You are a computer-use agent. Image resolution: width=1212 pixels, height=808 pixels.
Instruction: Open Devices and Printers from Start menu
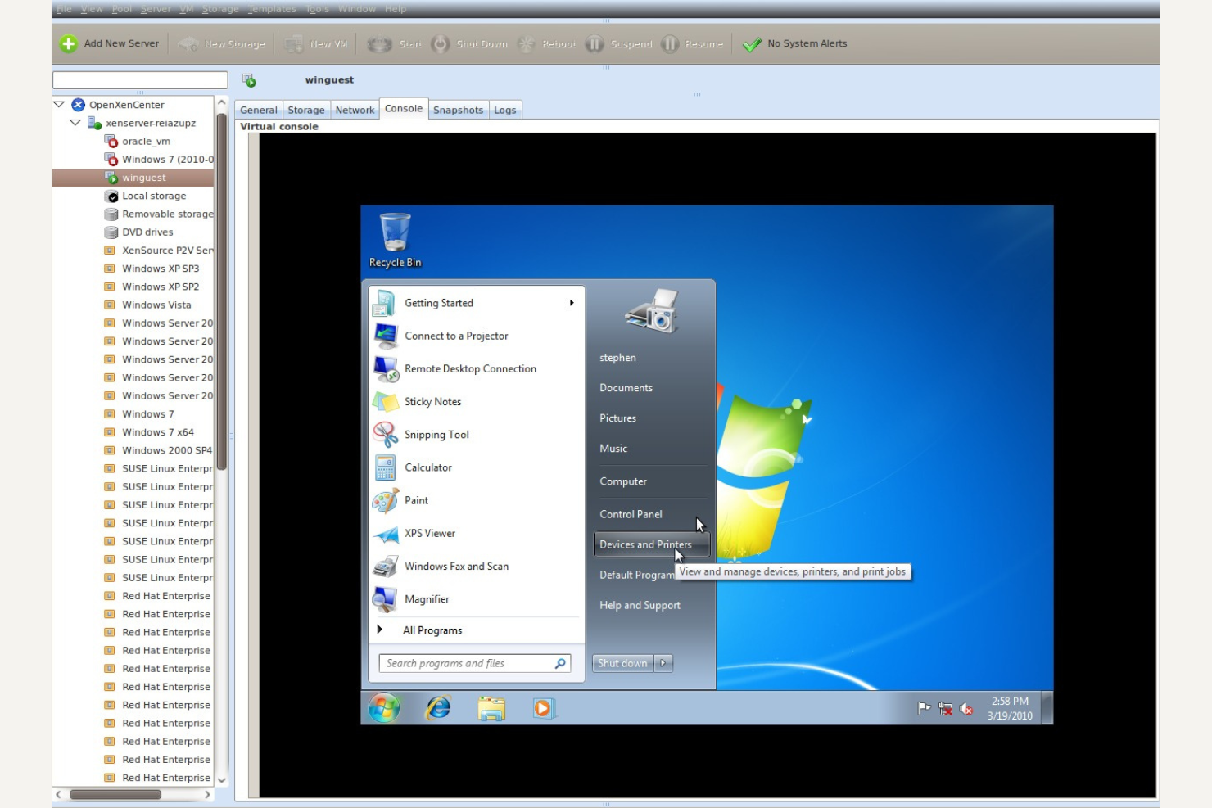pos(645,544)
